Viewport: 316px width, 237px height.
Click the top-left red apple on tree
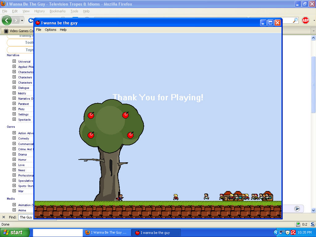[91, 115]
